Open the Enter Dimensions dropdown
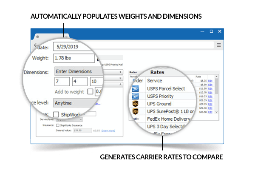This screenshot has height=170, width=255. (79, 71)
